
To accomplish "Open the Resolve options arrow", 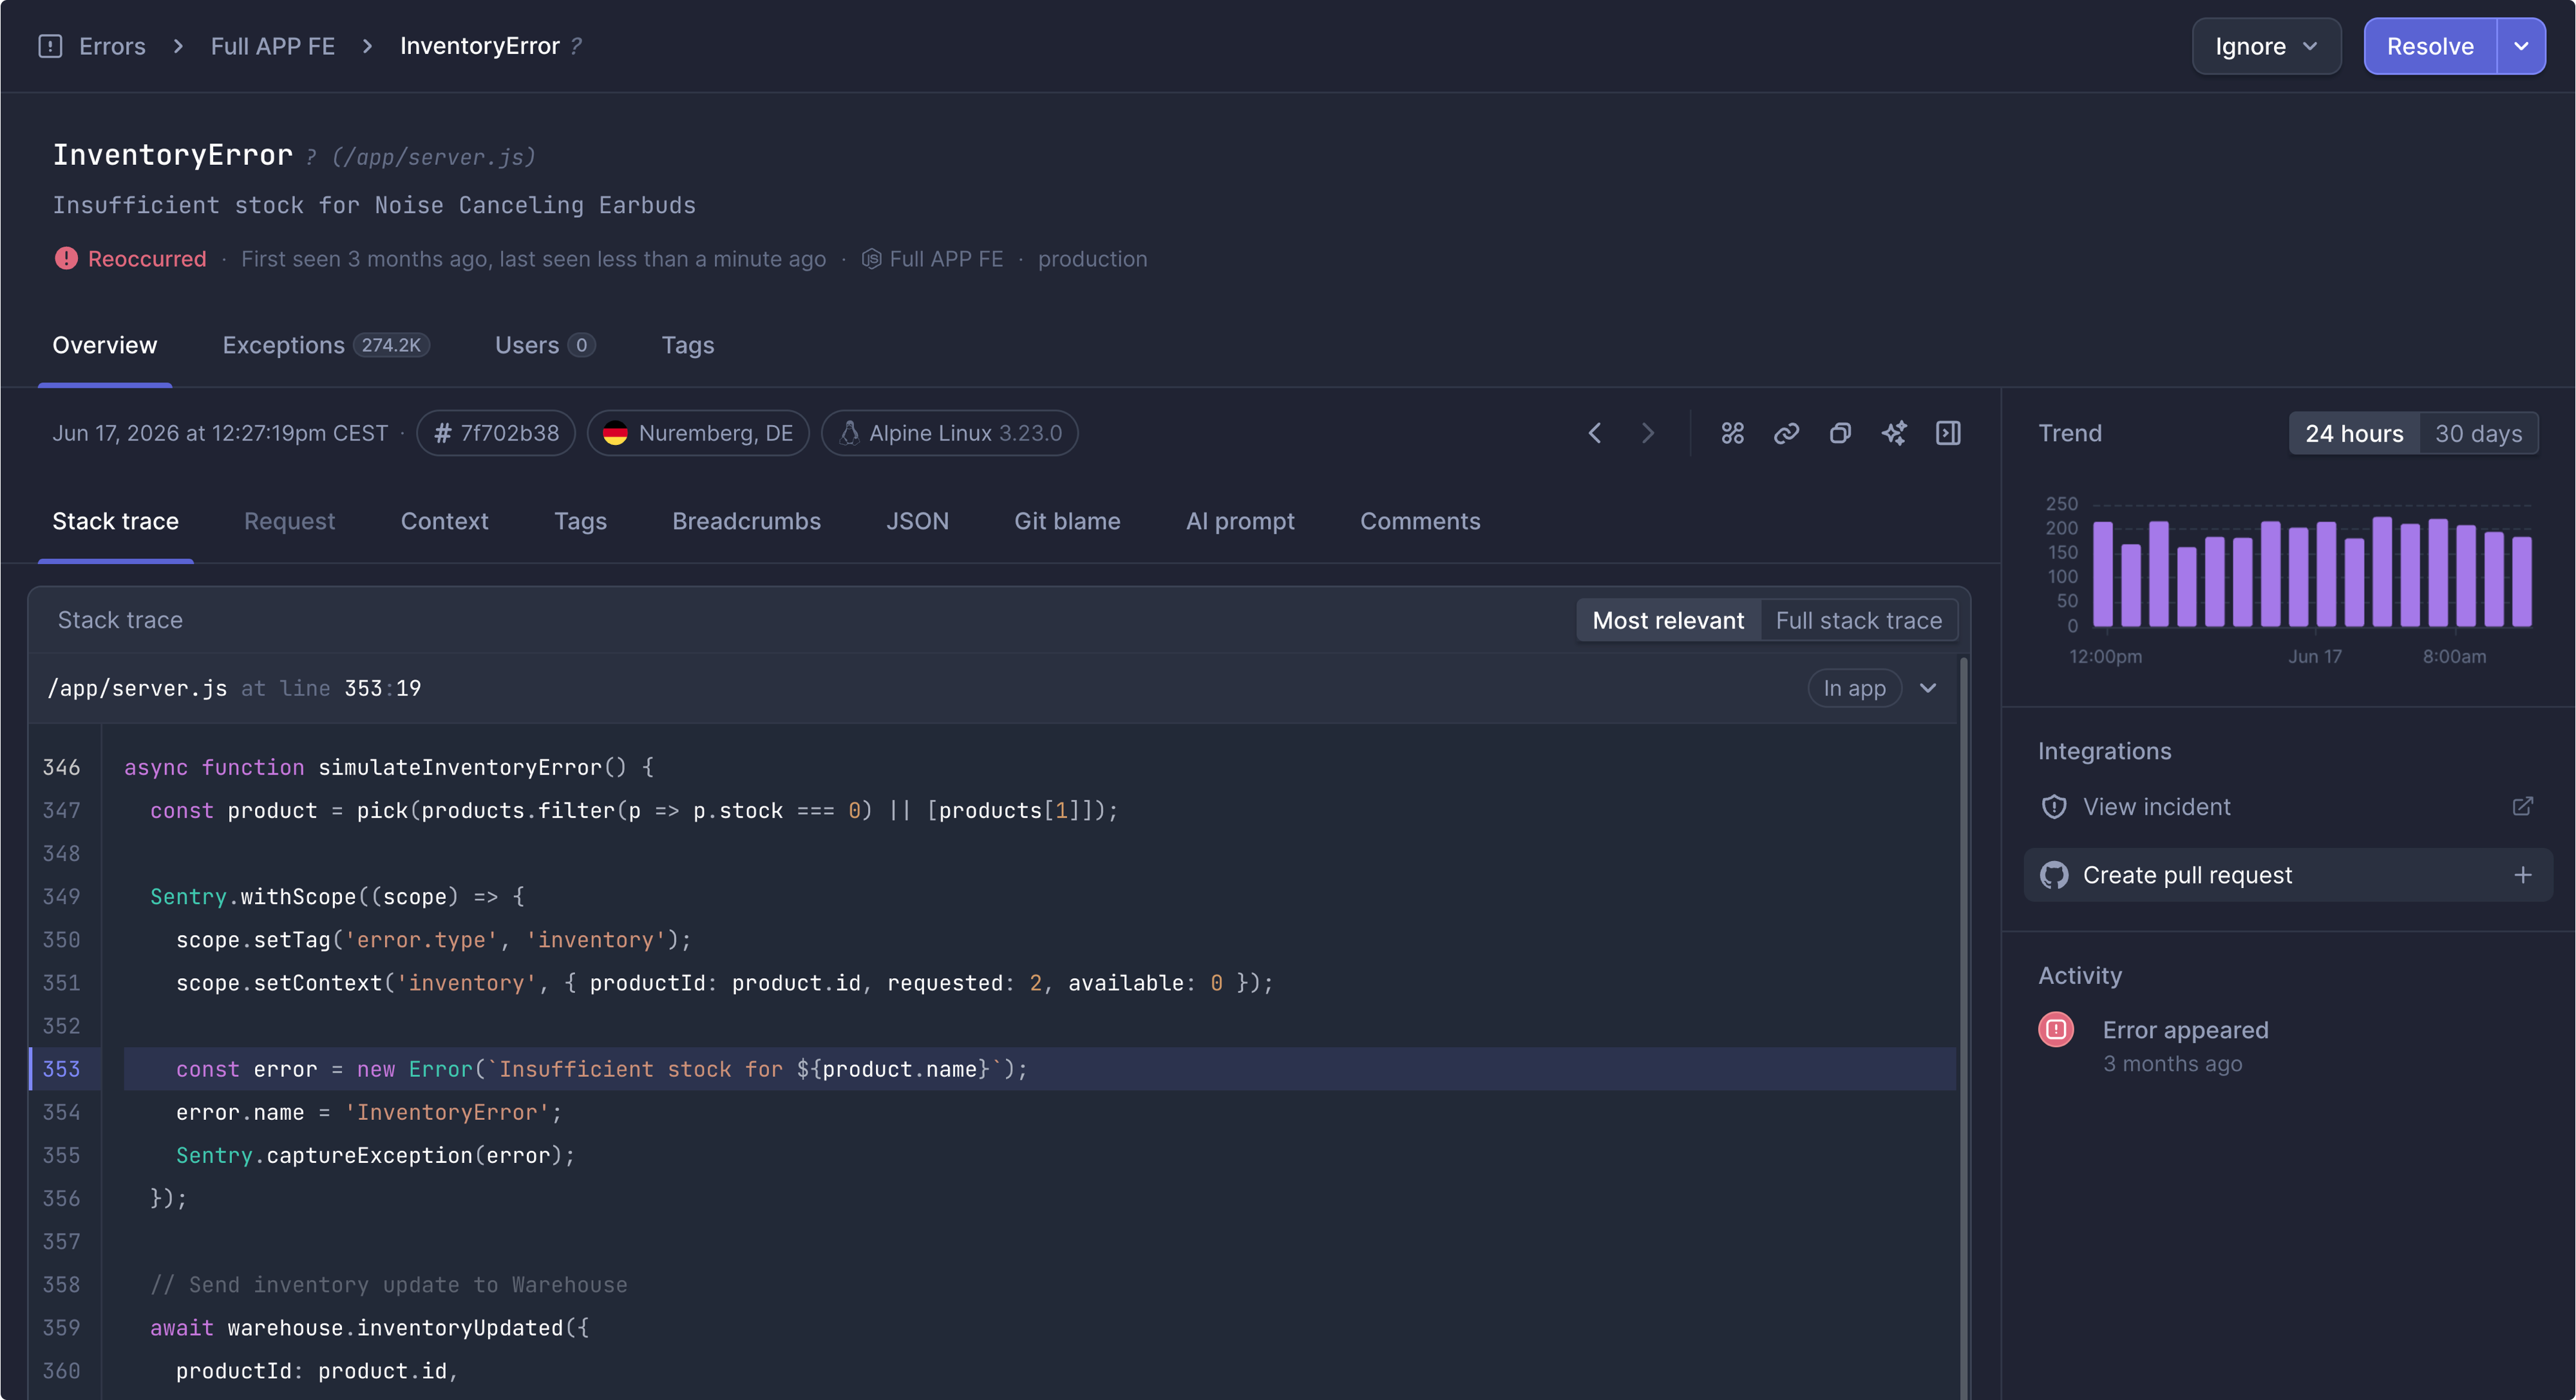I will [x=2521, y=46].
